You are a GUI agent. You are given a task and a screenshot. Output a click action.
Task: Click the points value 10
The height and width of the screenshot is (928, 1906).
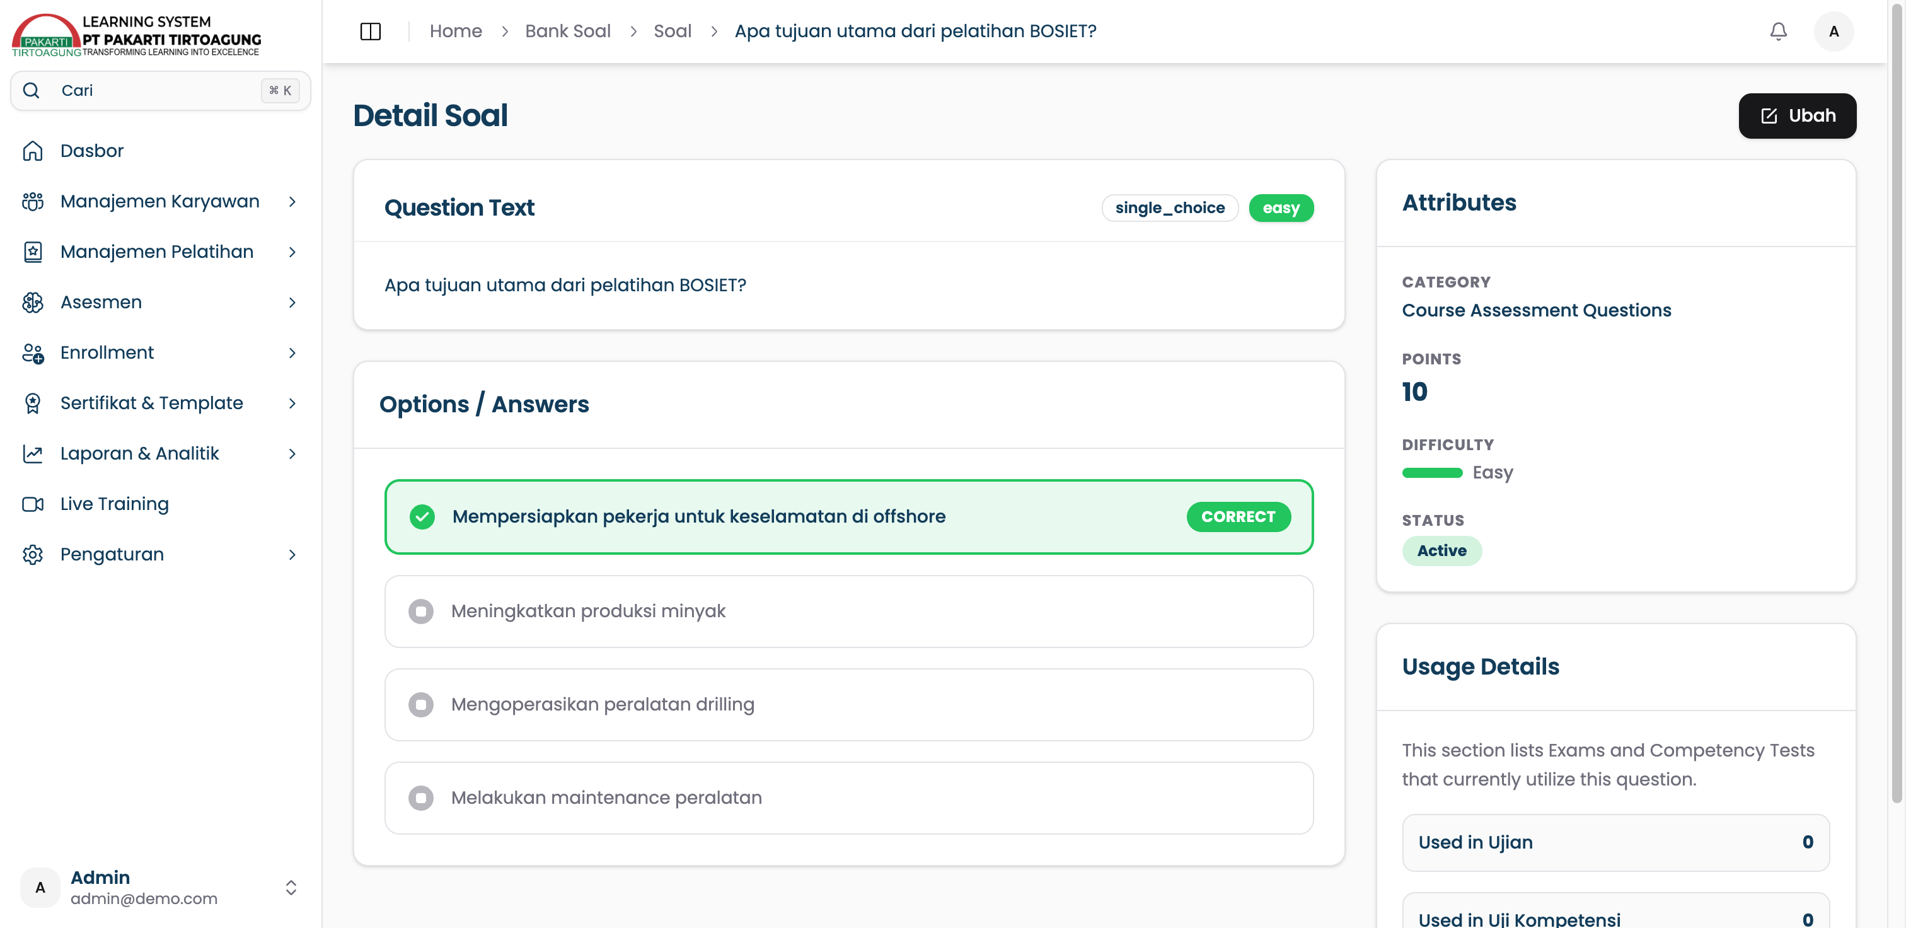click(1414, 391)
